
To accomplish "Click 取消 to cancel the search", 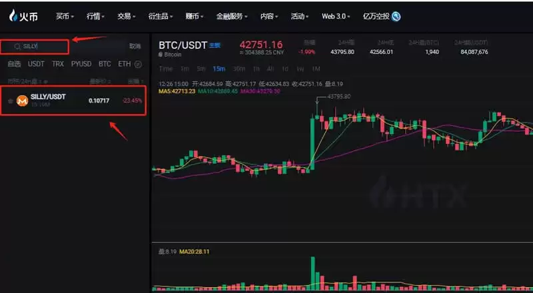I will pyautogui.click(x=135, y=46).
